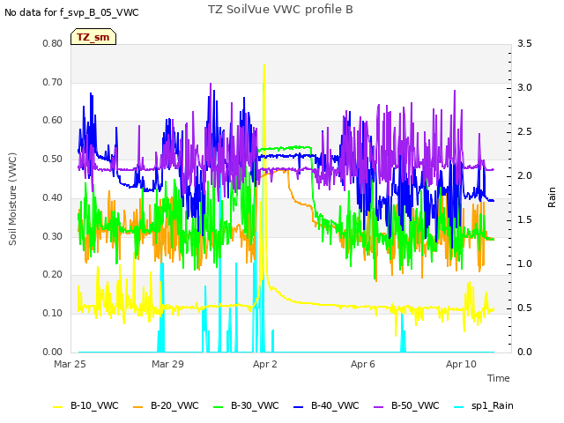Click 0.00 left axis tick label

[x=53, y=352]
